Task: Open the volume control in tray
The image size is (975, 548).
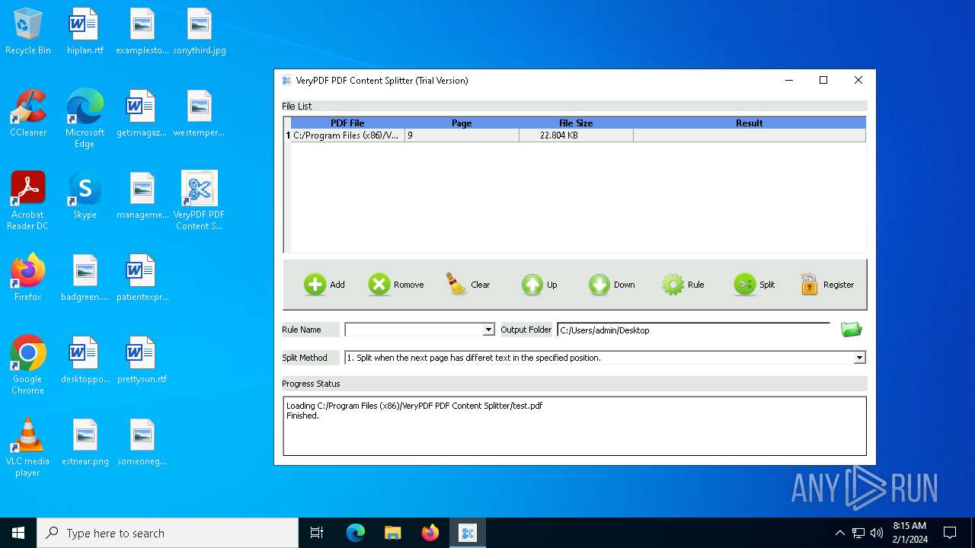Action: click(877, 533)
